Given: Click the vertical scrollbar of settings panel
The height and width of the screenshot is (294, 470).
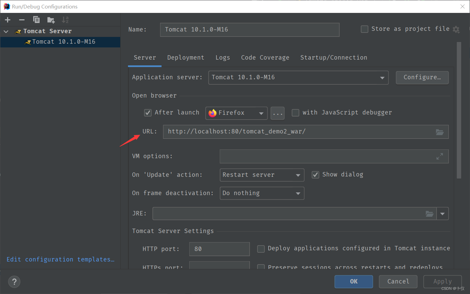Looking at the screenshot, I should tap(459, 110).
